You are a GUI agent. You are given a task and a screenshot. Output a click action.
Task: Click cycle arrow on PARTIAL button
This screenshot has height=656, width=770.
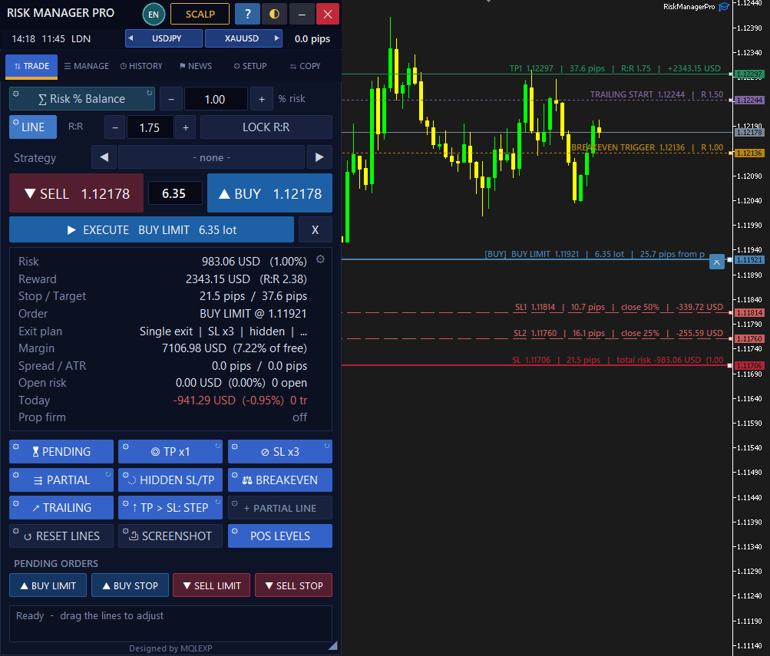(108, 474)
